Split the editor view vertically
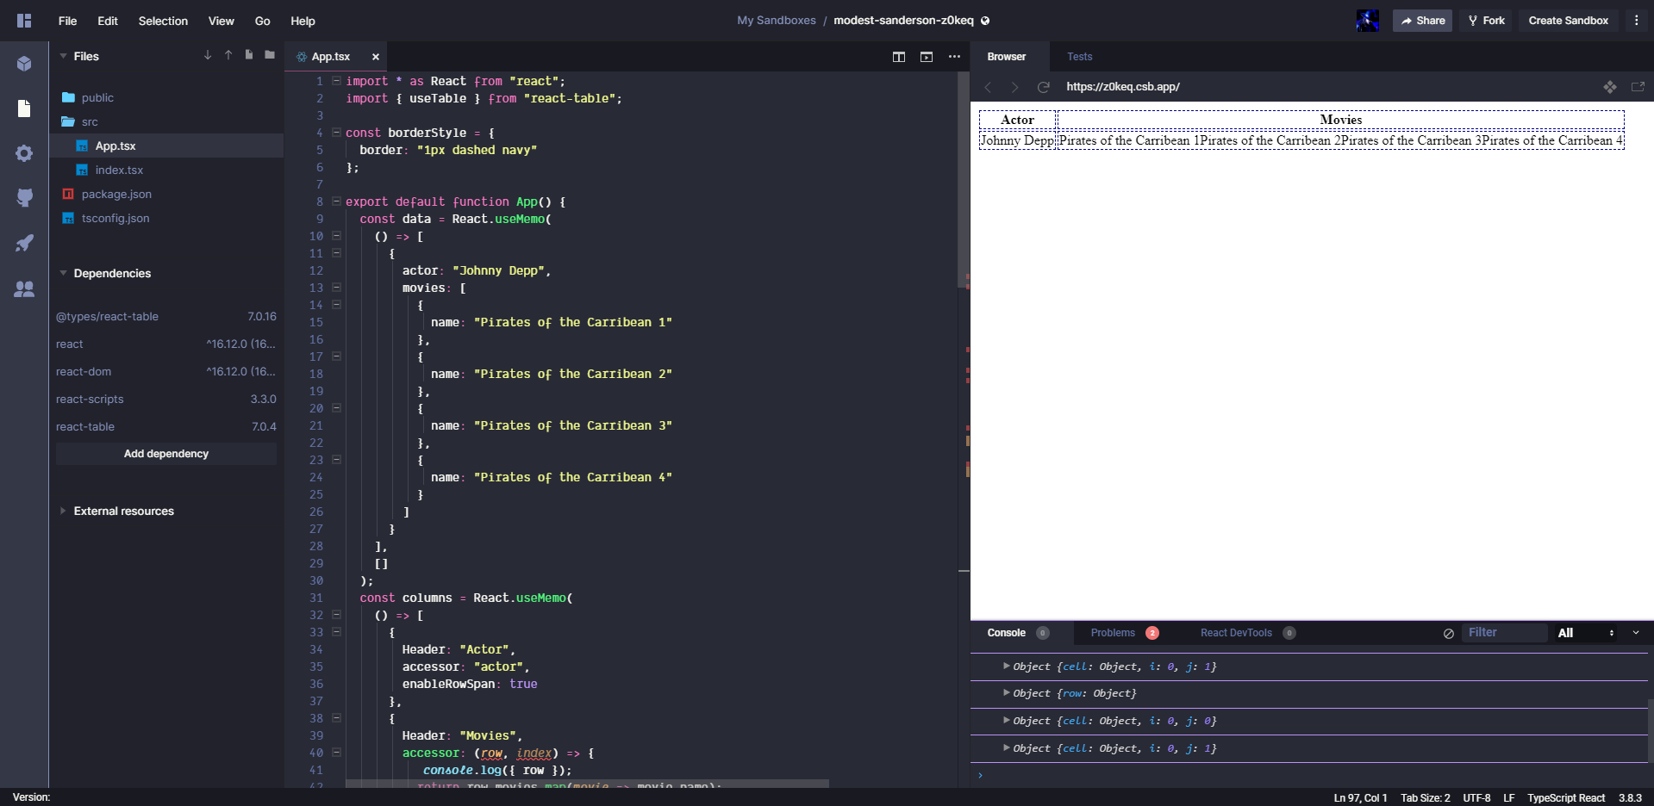1654x806 pixels. pyautogui.click(x=899, y=57)
